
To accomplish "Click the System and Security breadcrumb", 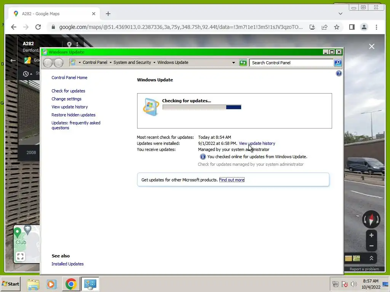I will click(x=132, y=62).
